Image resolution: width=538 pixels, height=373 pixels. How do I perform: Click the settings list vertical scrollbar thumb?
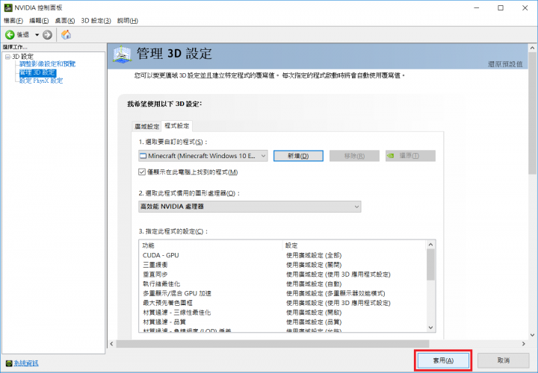pos(430,265)
